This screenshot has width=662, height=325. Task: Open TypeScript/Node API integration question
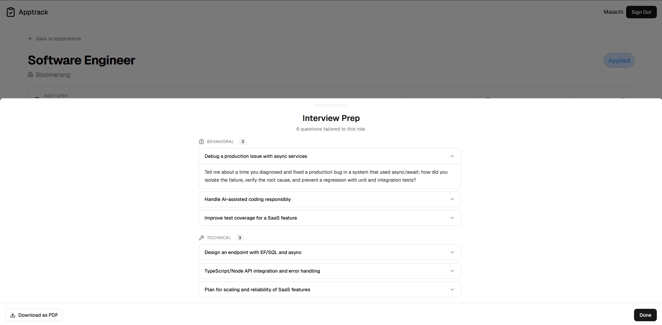pyautogui.click(x=330, y=271)
